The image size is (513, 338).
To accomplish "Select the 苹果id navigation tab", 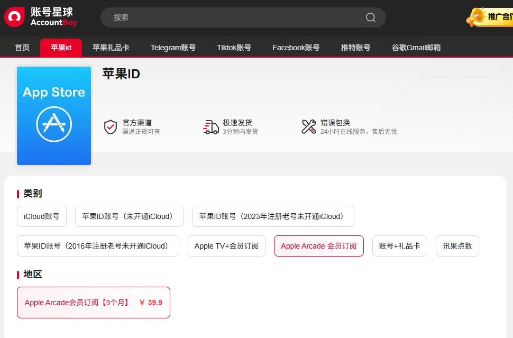I will click(61, 48).
